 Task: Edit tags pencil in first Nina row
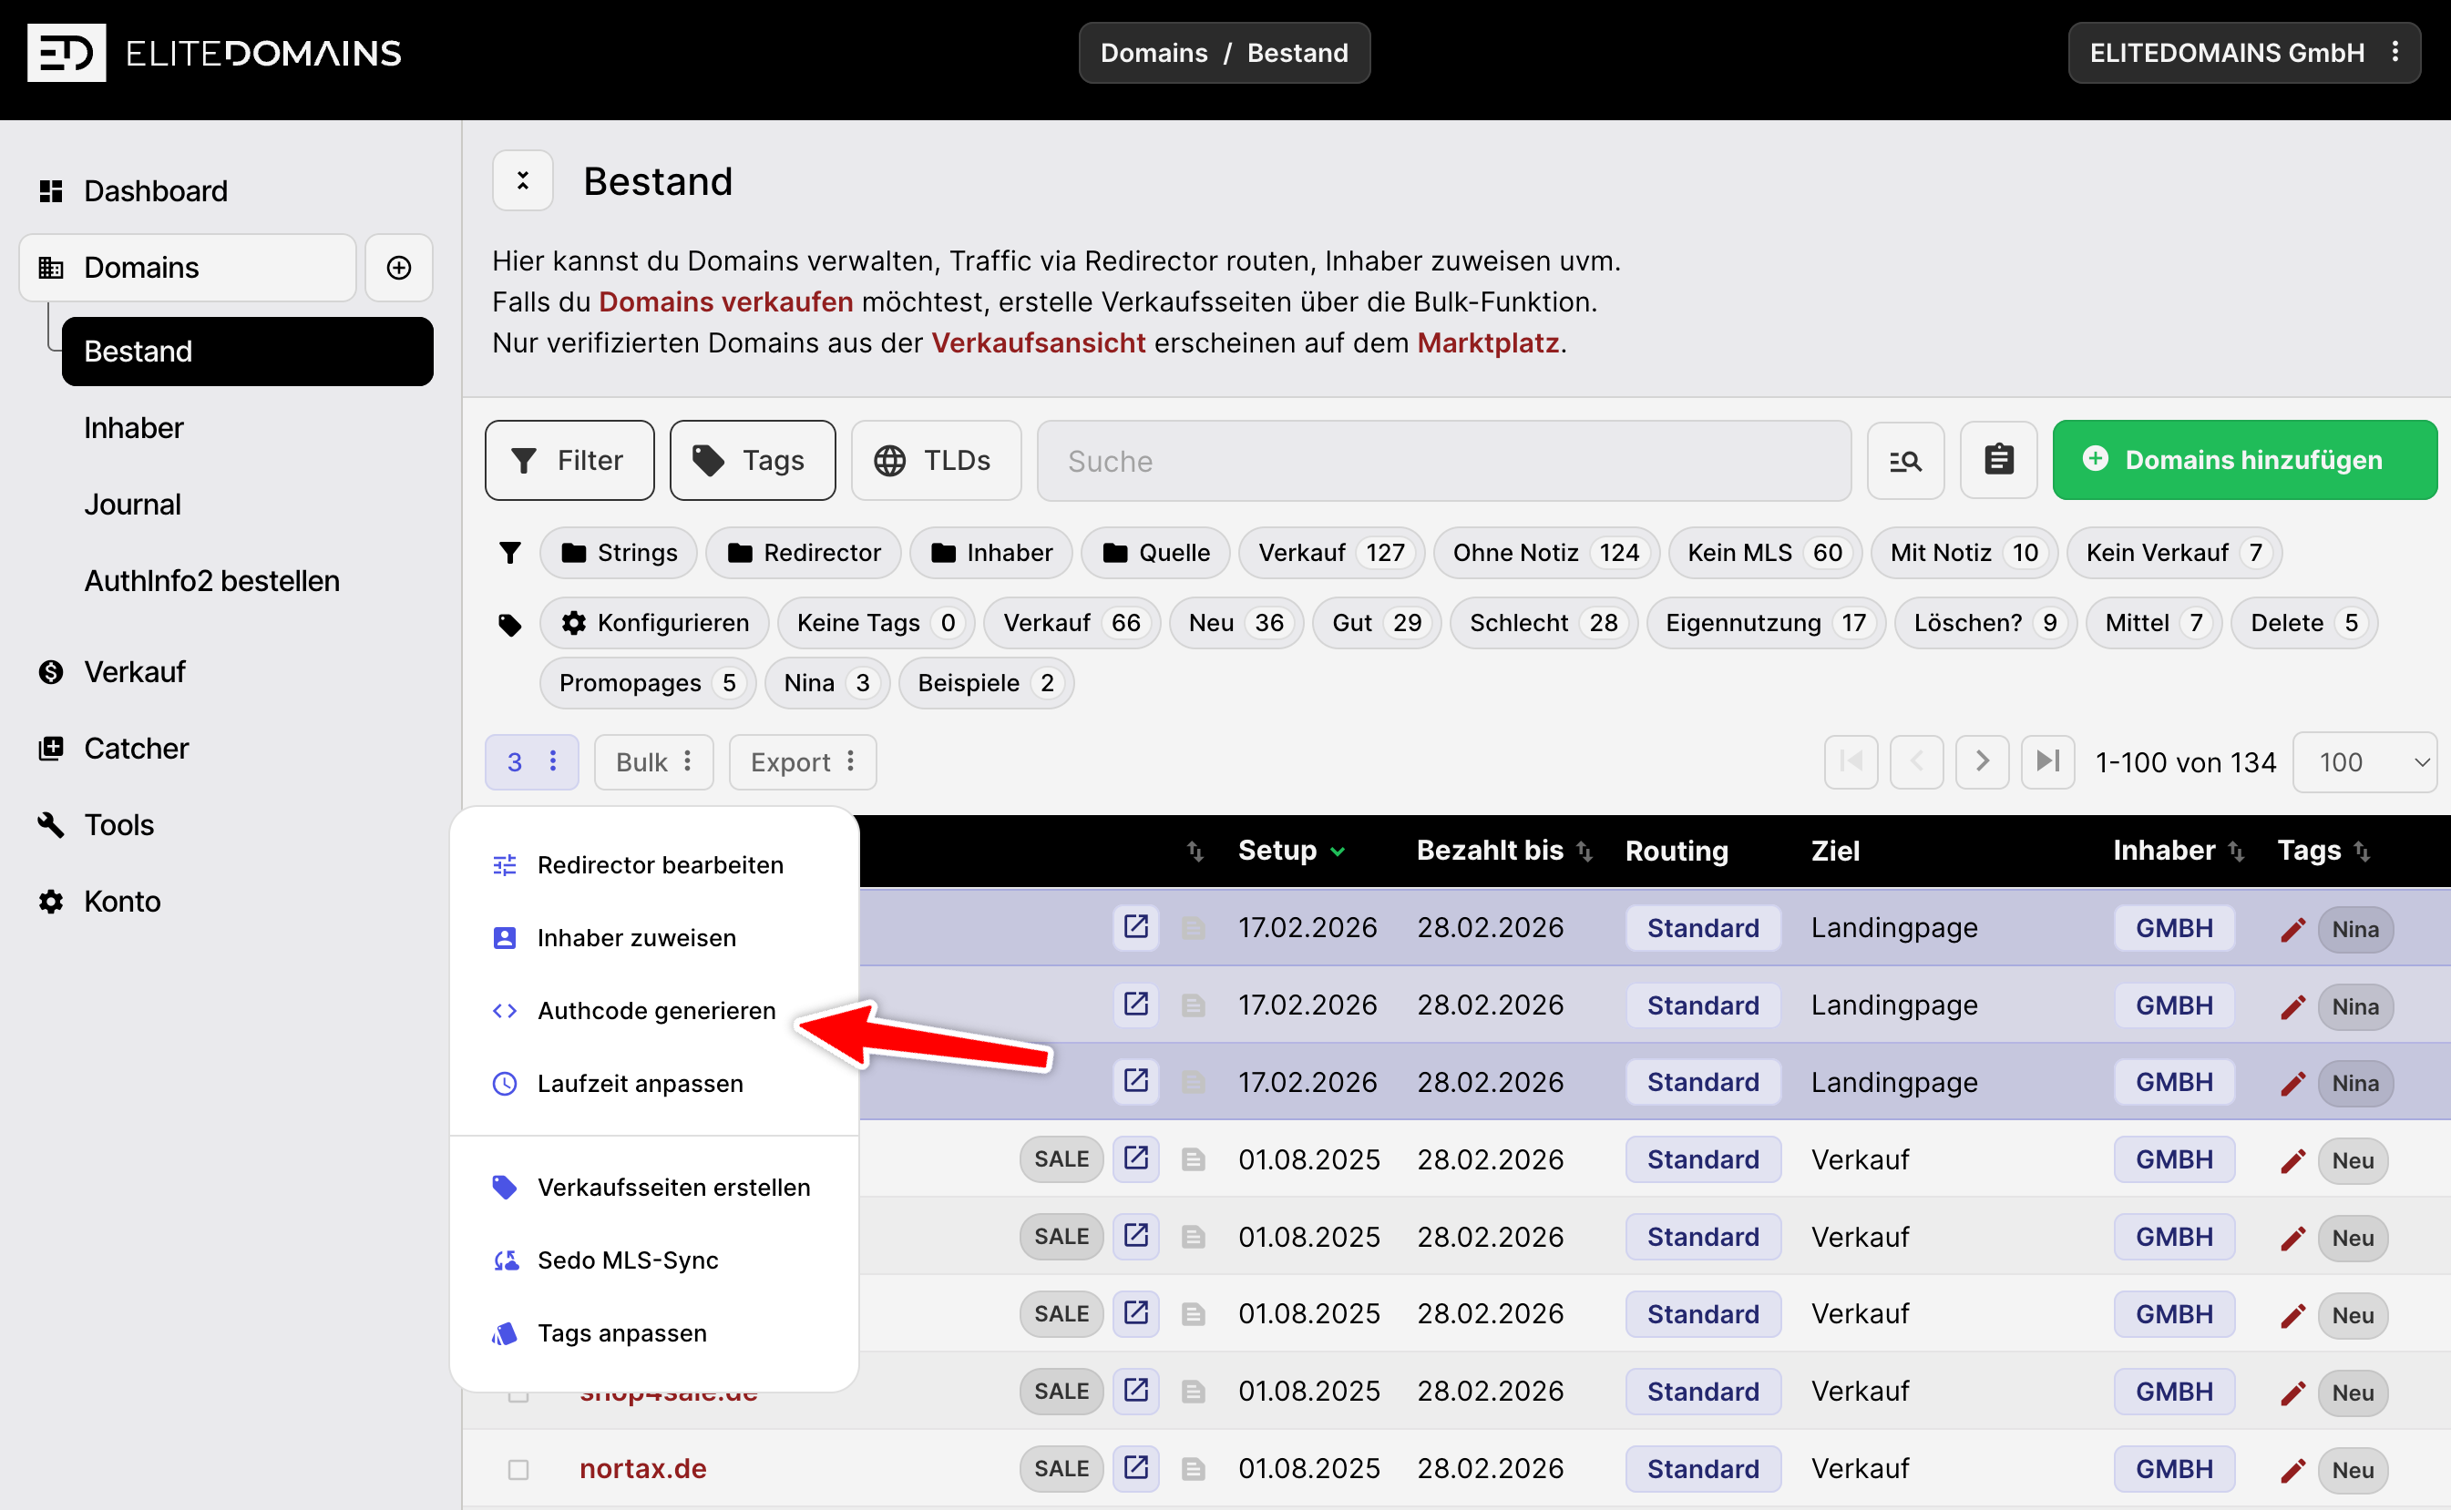point(2293,929)
